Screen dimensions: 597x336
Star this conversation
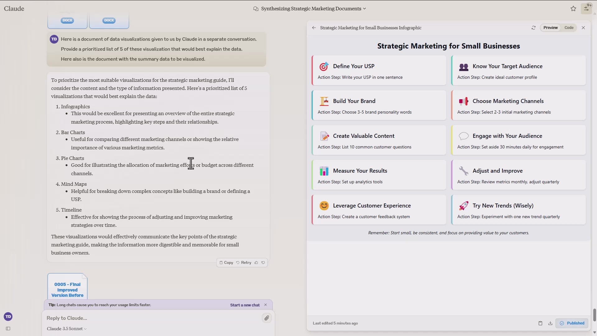click(573, 9)
